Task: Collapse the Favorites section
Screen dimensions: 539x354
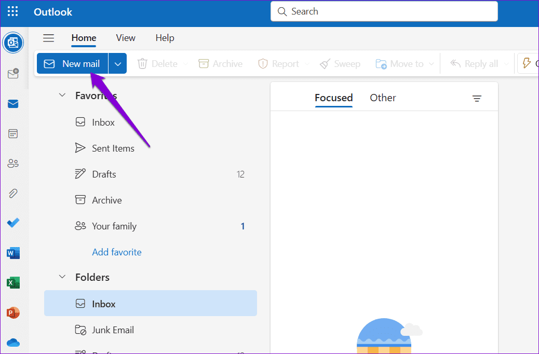Action: 62,95
